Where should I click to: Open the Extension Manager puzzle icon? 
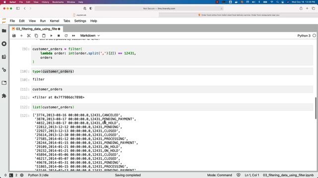coord(4,96)
